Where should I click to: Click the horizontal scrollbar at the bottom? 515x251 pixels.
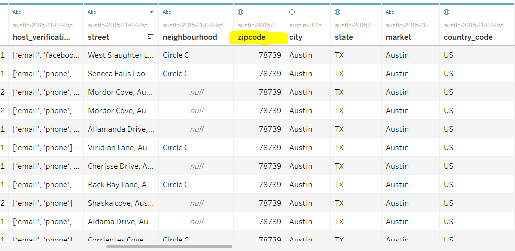[169, 246]
